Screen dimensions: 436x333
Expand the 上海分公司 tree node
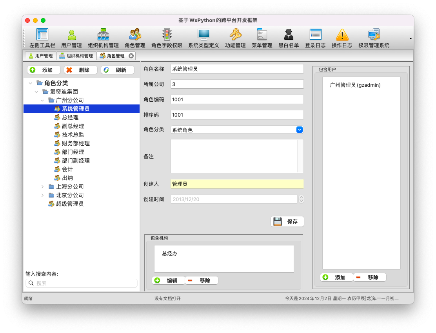click(x=42, y=187)
